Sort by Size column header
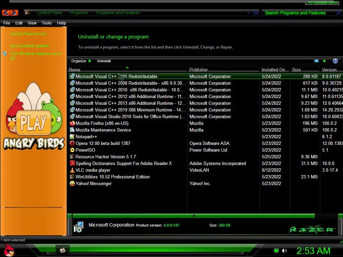 click(305, 70)
